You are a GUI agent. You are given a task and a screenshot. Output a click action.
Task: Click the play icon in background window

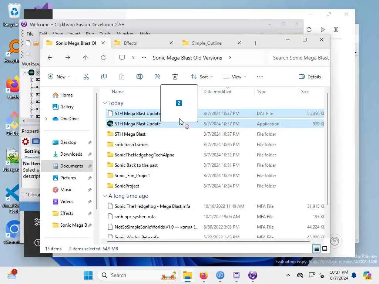click(x=322, y=30)
